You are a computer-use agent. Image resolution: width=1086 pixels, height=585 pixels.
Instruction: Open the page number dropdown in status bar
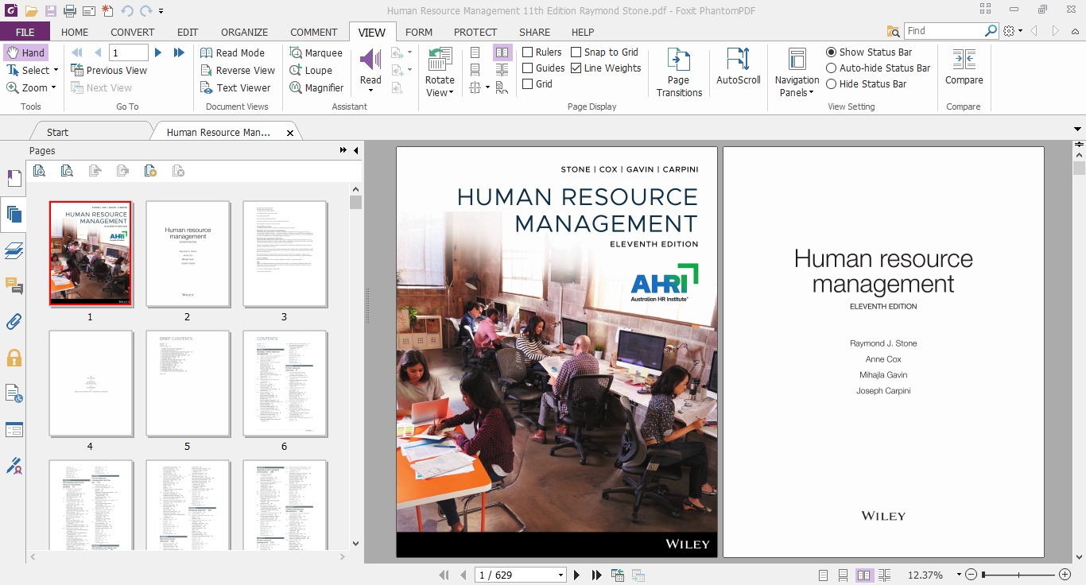click(x=561, y=575)
